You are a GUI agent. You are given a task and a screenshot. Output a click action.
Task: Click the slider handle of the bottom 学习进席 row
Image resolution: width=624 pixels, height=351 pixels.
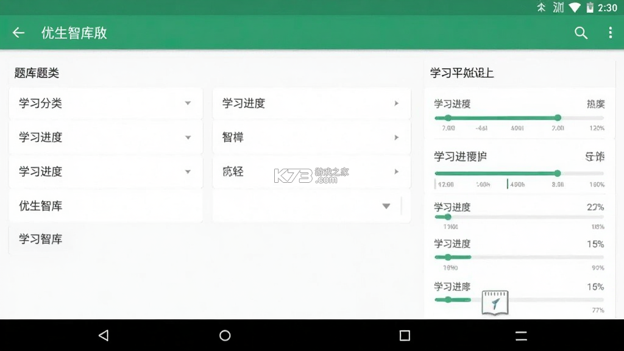click(448, 300)
